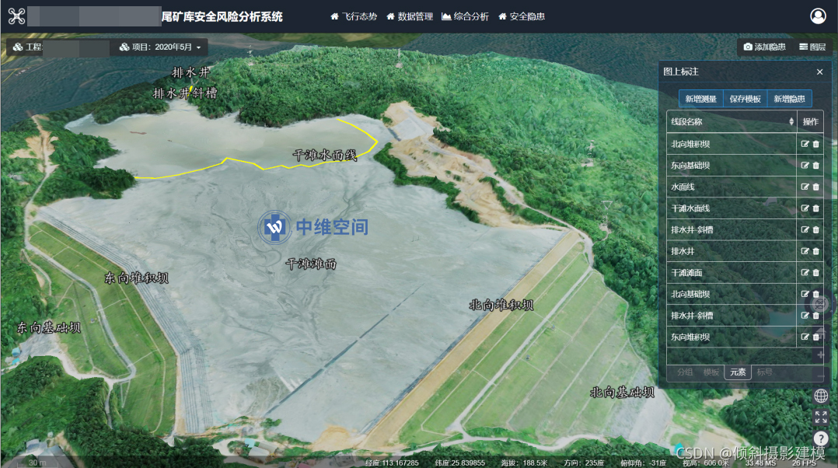Click the 26 FPS indicator

tap(804, 463)
